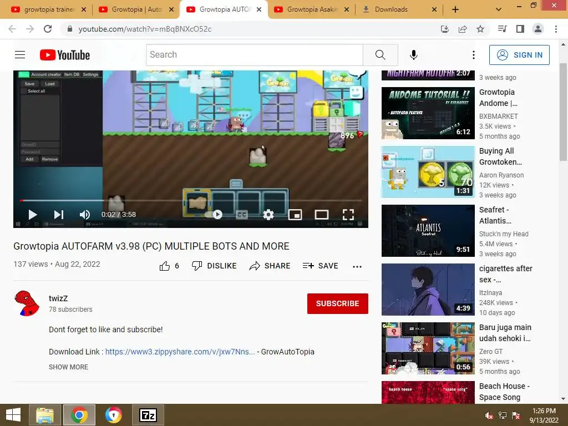Open Beach House Space Song title

coord(504,392)
